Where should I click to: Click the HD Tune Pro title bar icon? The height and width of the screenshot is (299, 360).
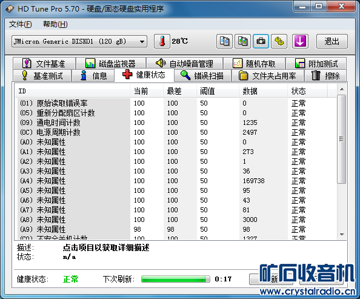pyautogui.click(x=10, y=9)
